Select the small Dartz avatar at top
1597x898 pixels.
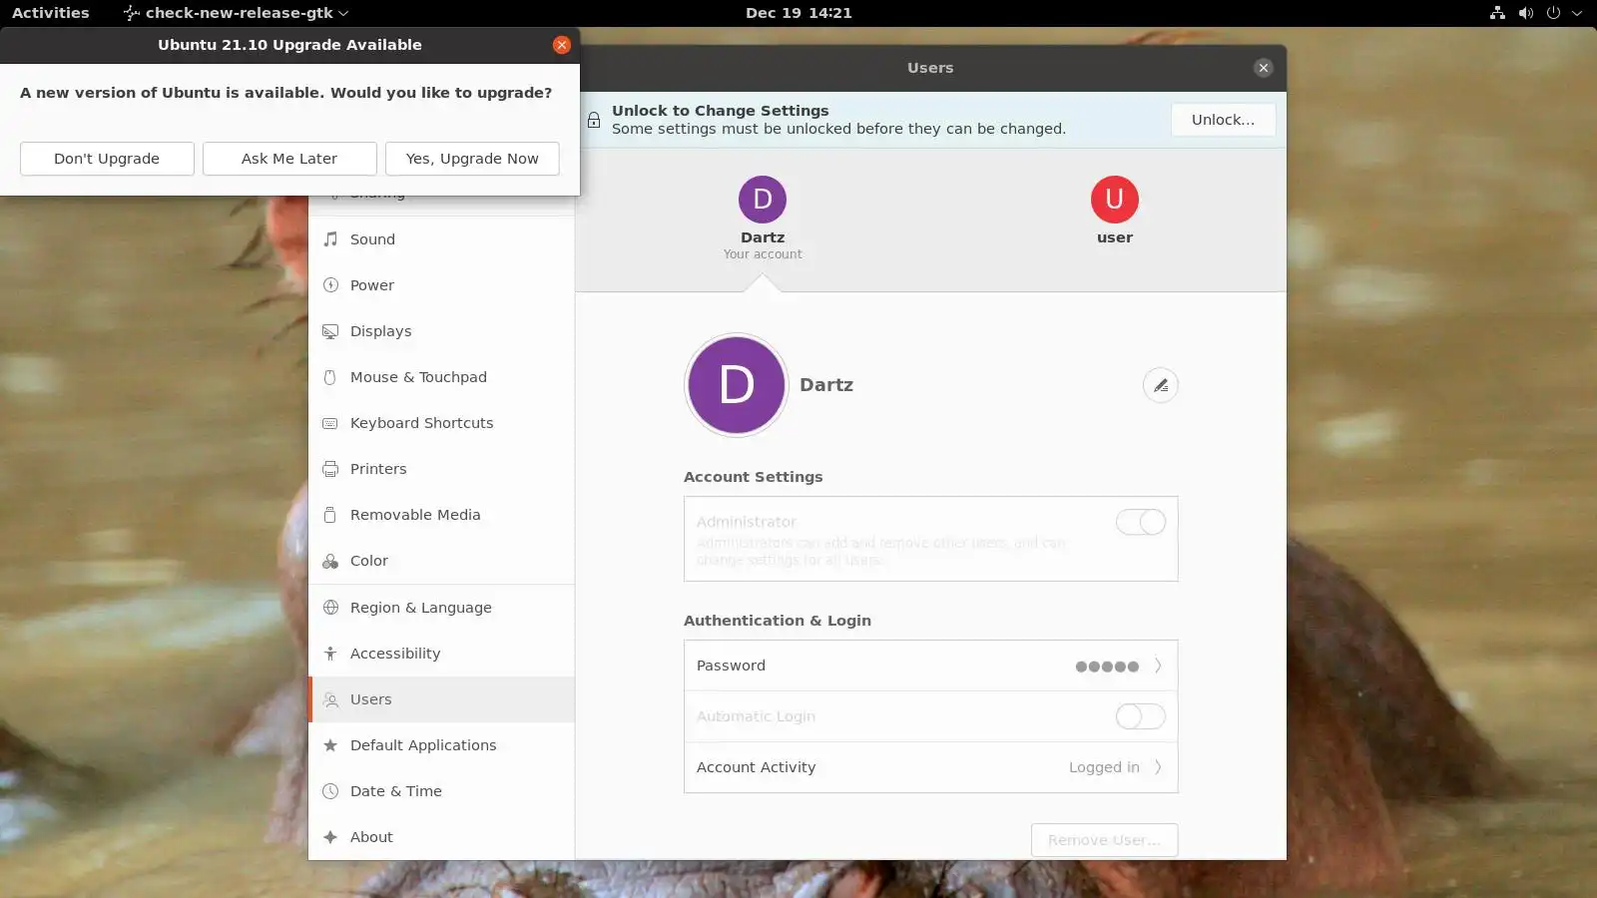click(x=763, y=200)
